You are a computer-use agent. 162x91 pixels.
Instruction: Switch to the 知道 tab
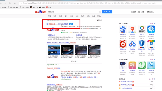[x=71, y=16]
